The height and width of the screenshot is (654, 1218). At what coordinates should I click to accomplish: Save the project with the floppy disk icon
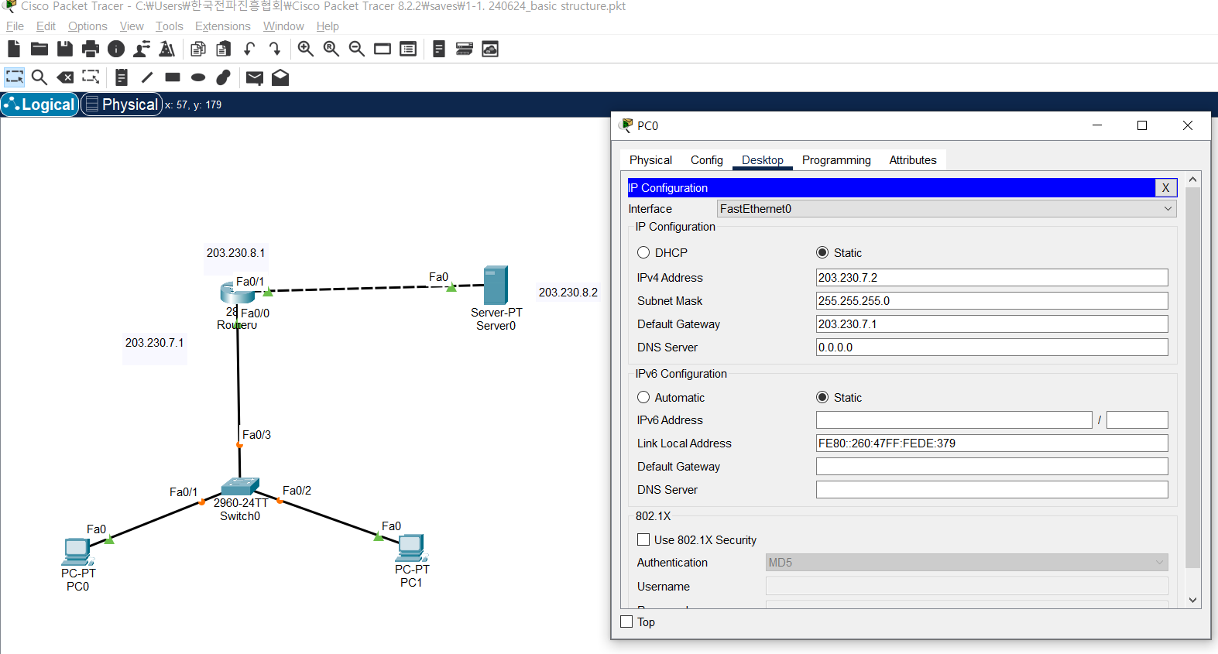(x=65, y=49)
